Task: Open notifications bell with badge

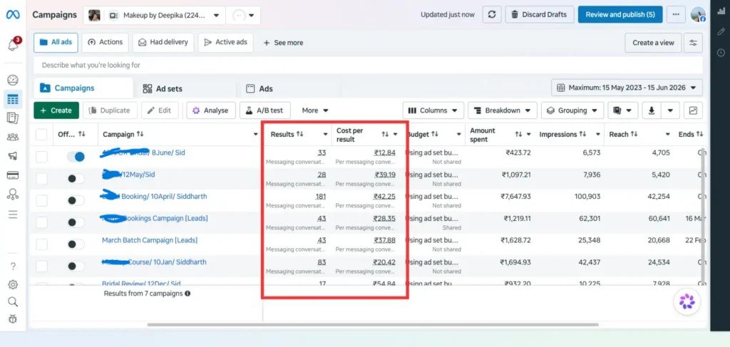Action: coord(14,44)
